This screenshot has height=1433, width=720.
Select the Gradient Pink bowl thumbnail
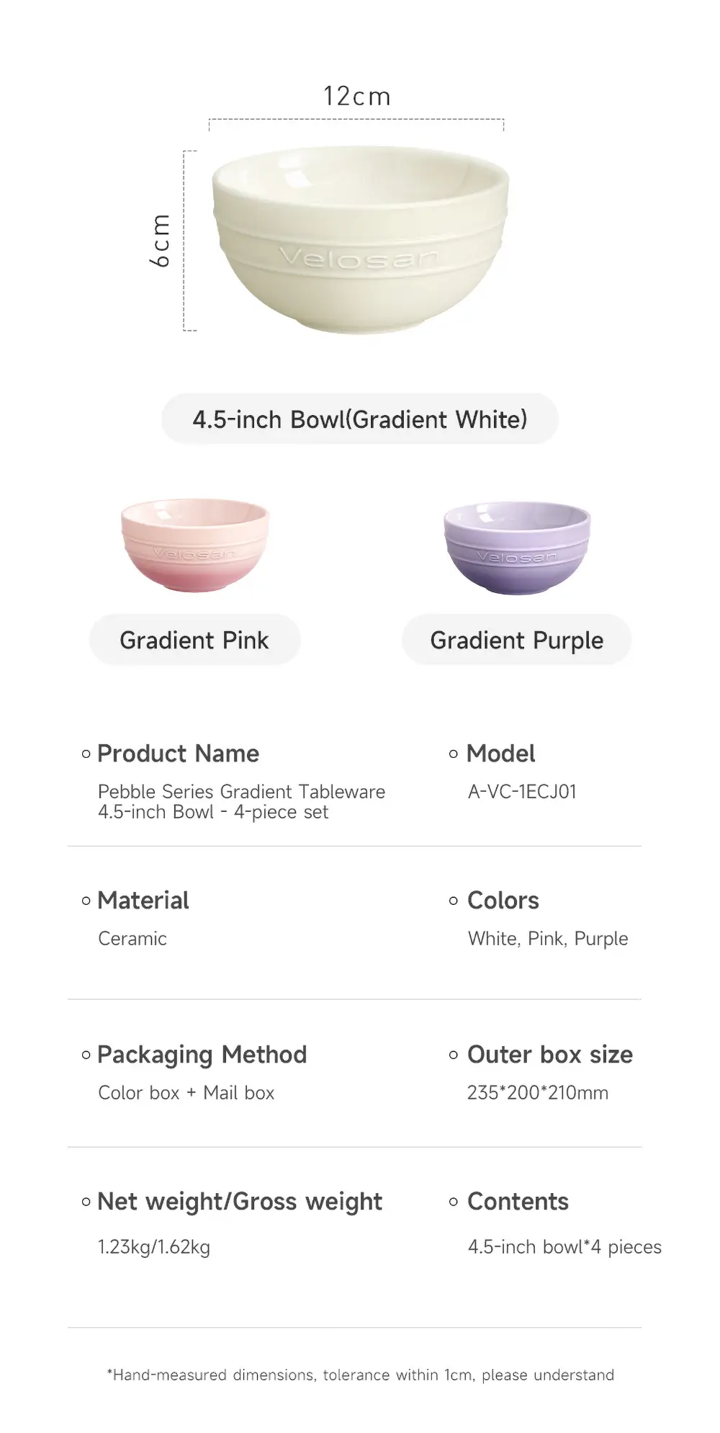click(x=195, y=545)
